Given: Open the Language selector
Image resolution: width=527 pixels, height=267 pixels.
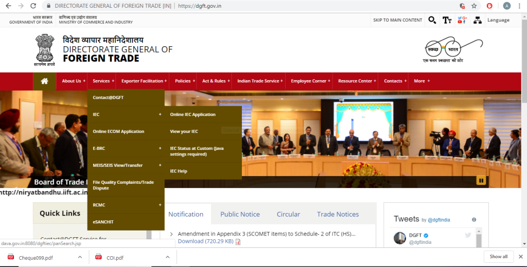Looking at the screenshot, I should click(498, 20).
